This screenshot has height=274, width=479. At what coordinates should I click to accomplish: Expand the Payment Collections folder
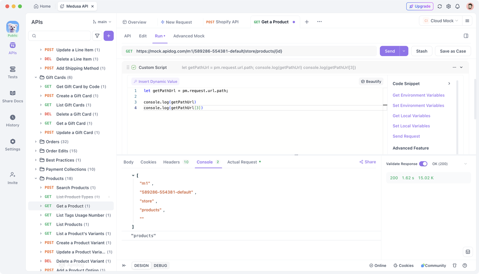(x=36, y=169)
